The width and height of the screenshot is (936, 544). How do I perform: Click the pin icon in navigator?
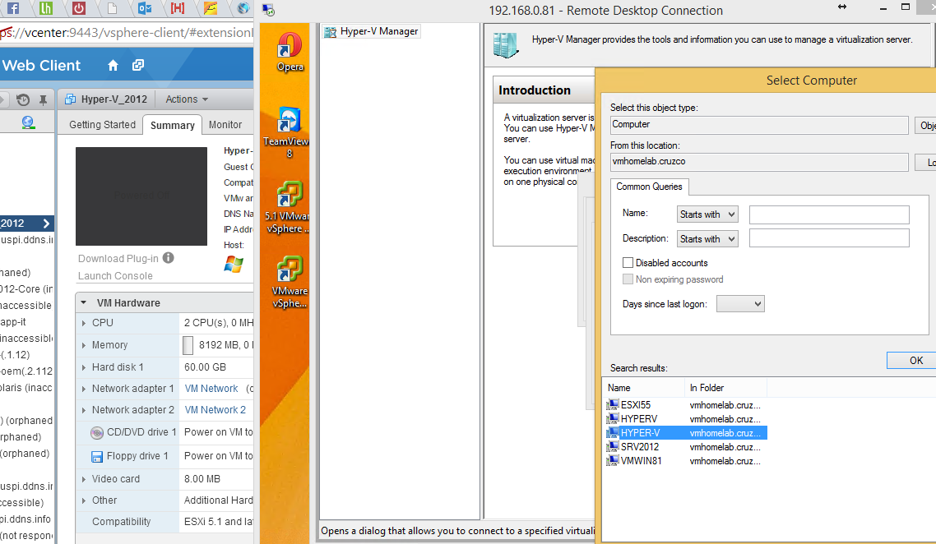point(43,99)
